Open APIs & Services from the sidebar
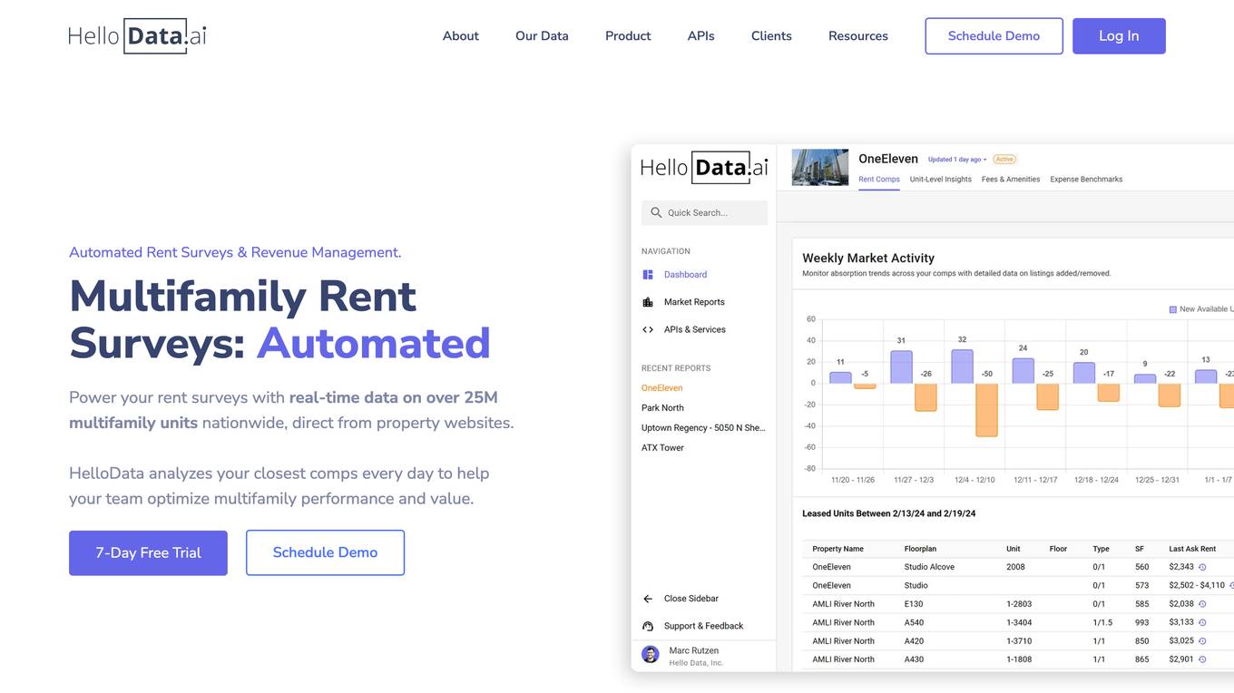The image size is (1234, 693). pyautogui.click(x=695, y=329)
